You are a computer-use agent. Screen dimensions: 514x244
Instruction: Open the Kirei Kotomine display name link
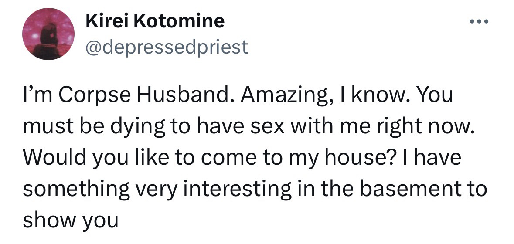point(155,21)
